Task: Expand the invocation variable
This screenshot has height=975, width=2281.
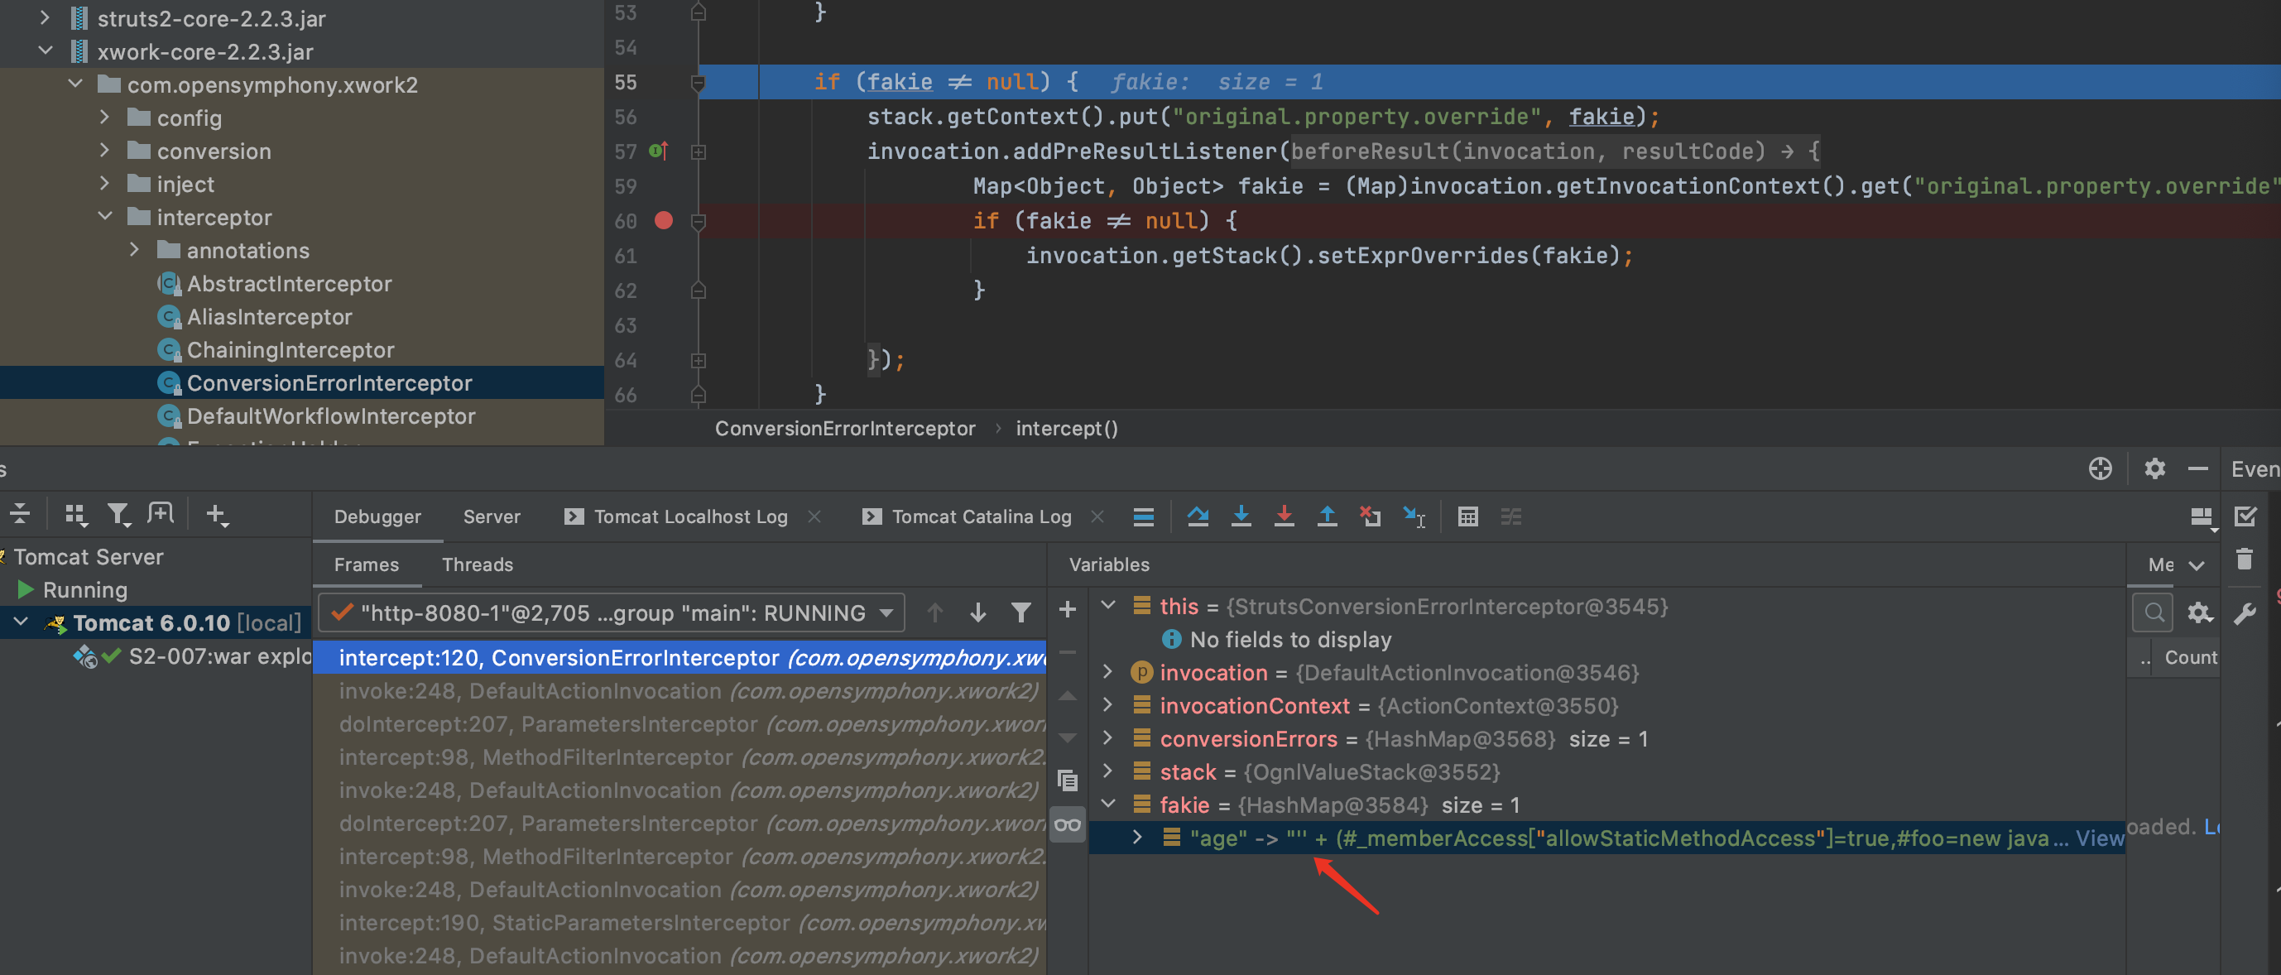Action: click(1107, 672)
